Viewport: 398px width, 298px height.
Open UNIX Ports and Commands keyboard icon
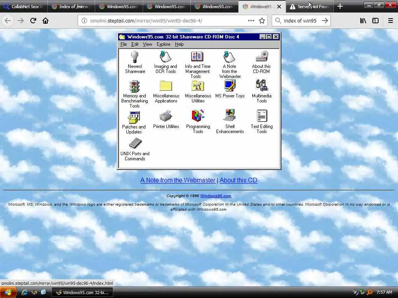tap(135, 143)
